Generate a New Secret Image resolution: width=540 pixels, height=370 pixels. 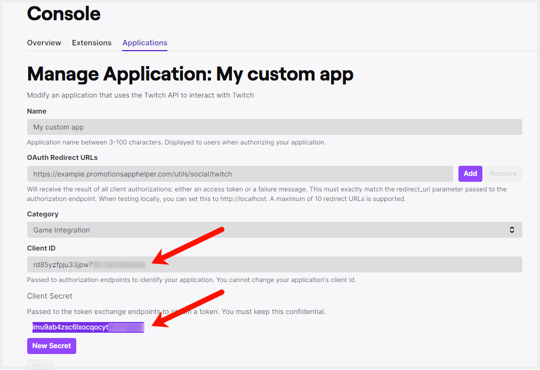52,346
